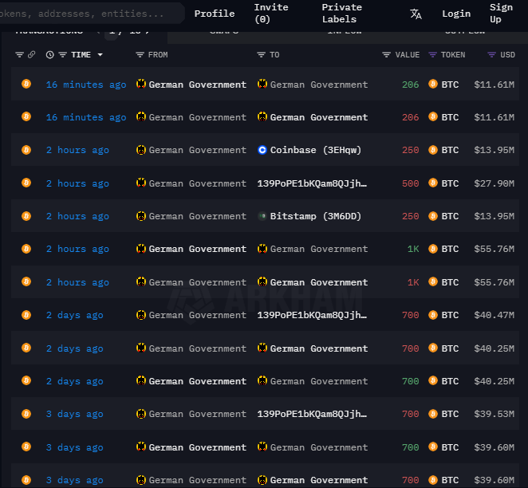Open Coinbase (3EHqw) recipient link

pos(316,150)
